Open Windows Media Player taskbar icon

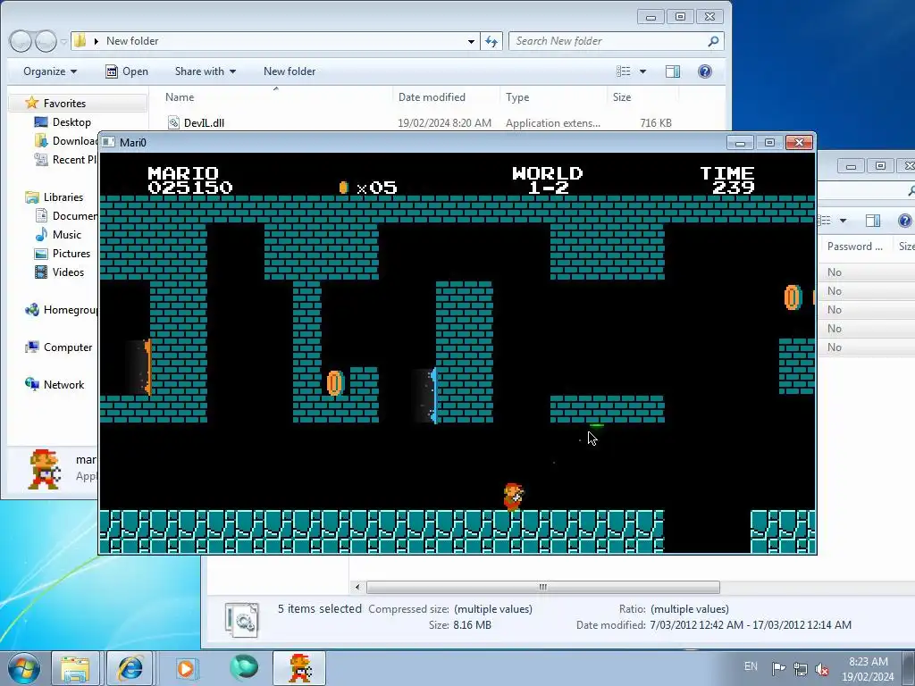point(187,668)
